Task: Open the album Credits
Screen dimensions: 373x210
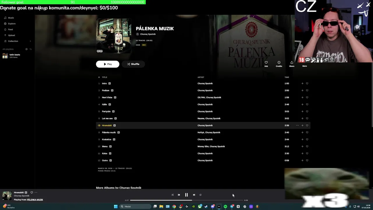Action: (279, 64)
